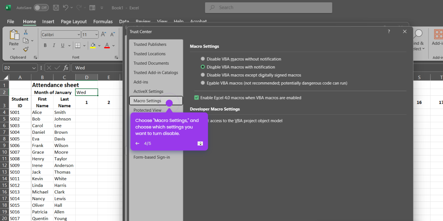
Task: Select Trusted Locations in Trust Center
Action: click(150, 54)
